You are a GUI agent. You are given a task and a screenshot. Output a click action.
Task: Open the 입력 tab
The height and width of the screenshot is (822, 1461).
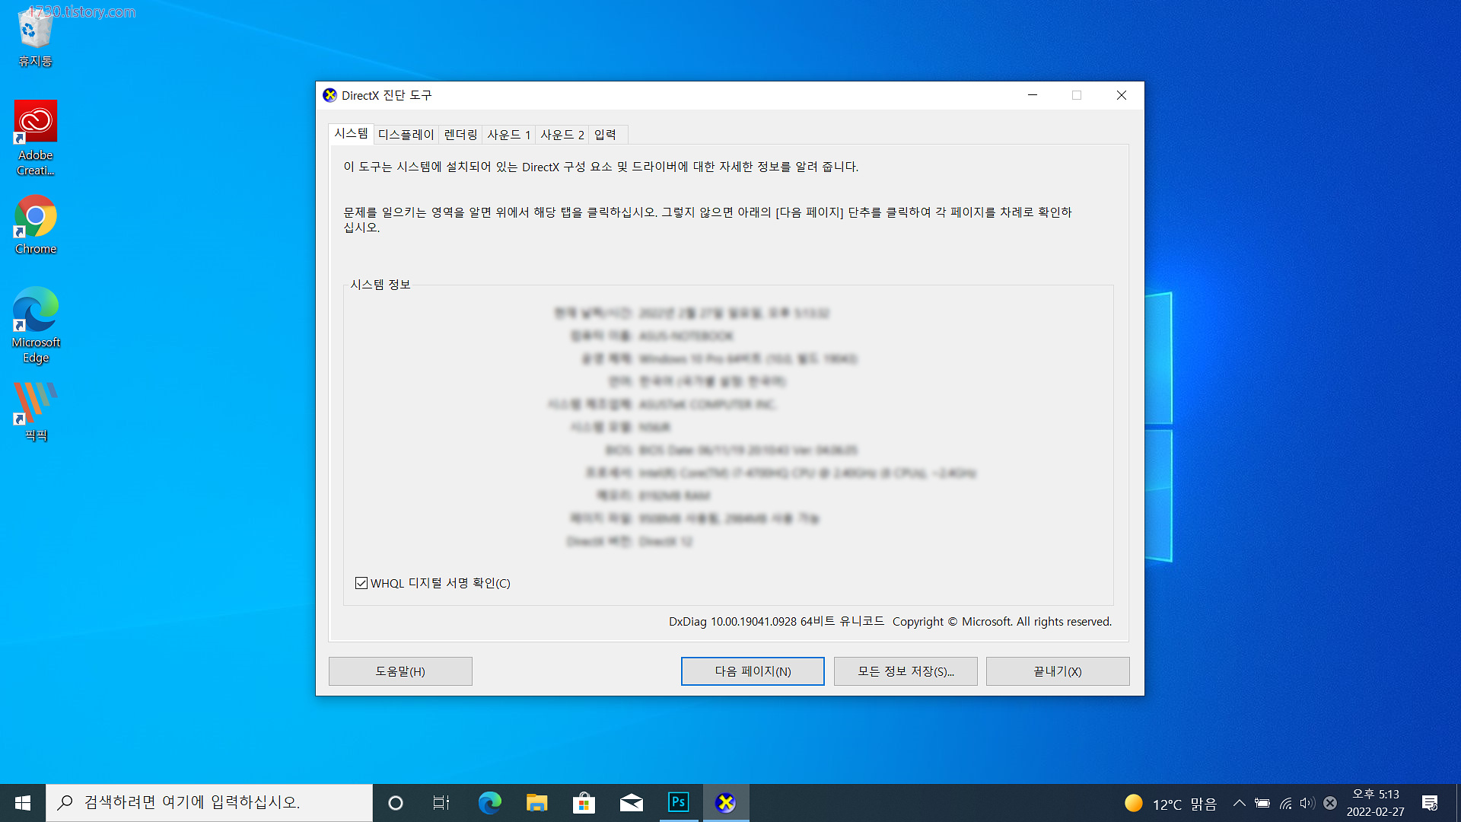(605, 135)
